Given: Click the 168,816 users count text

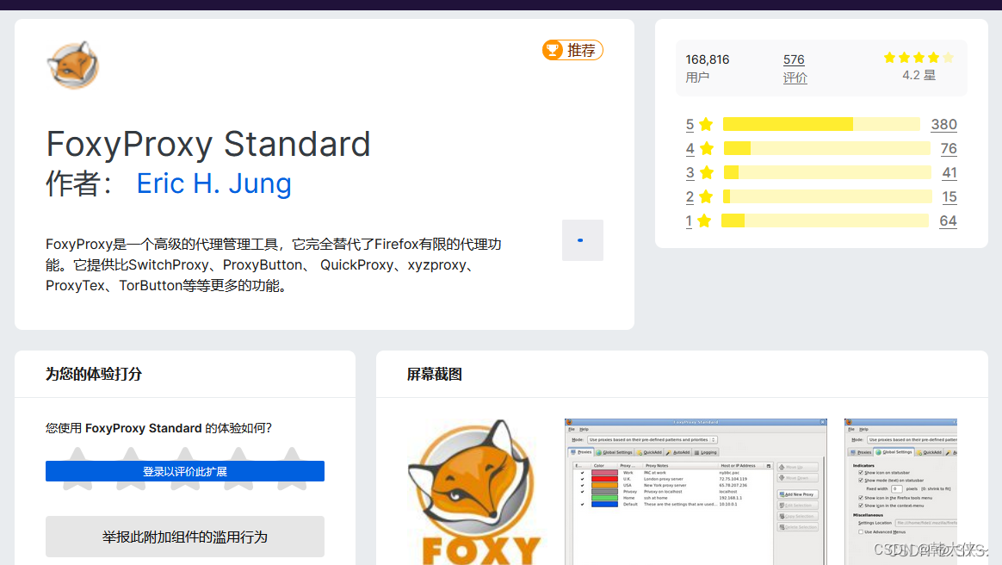Looking at the screenshot, I should click(708, 59).
